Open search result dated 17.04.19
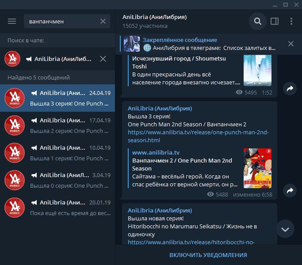The image size is (302, 265). tap(57, 125)
